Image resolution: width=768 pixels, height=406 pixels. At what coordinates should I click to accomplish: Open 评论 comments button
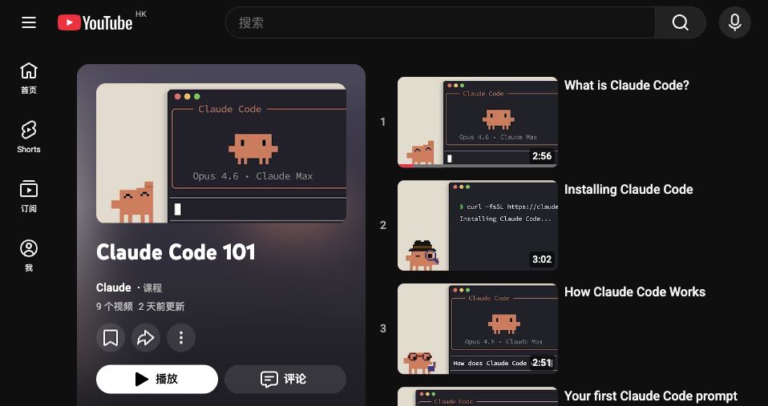[285, 379]
